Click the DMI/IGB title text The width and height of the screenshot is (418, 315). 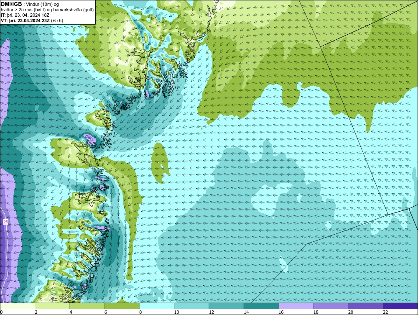(x=11, y=4)
